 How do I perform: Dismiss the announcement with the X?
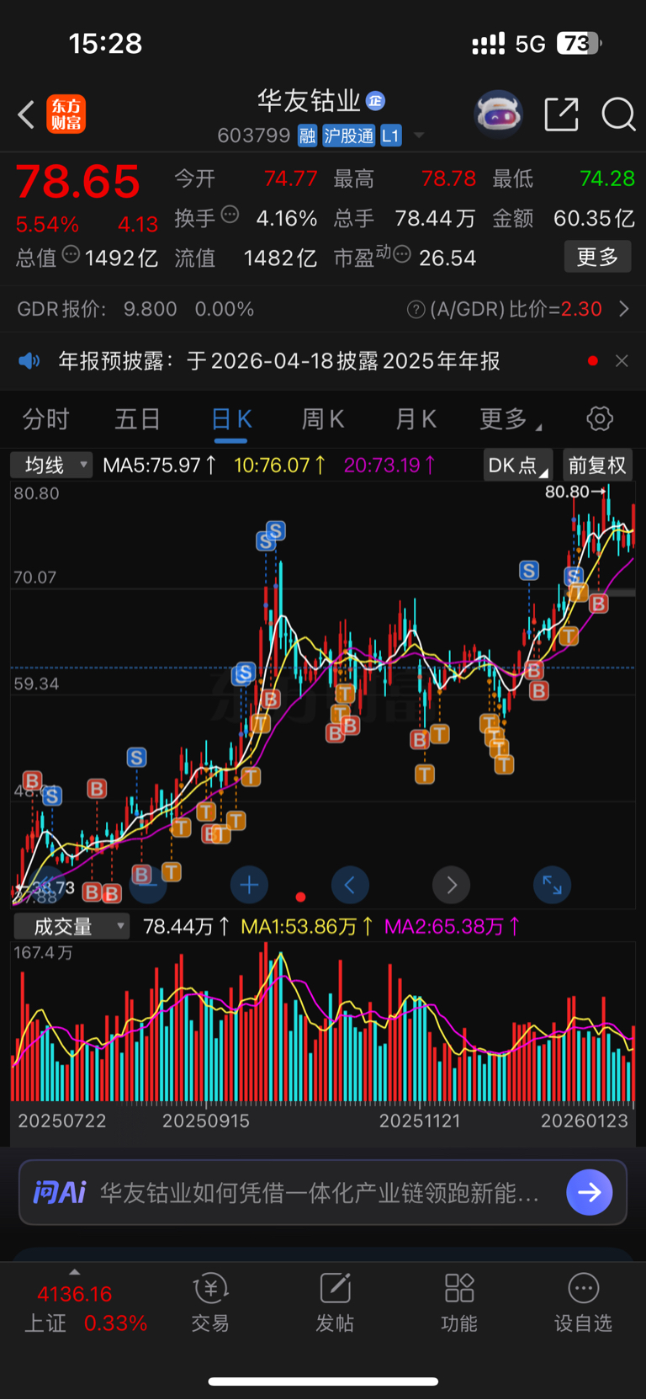(x=622, y=361)
